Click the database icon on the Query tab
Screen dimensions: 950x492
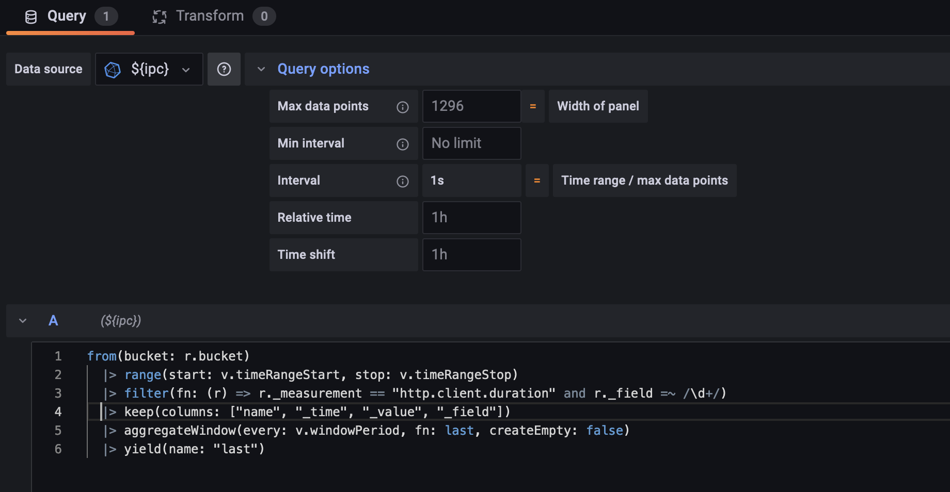[x=31, y=16]
